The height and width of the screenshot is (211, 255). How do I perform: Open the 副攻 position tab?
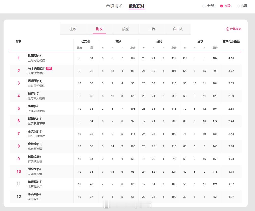tap(99, 29)
